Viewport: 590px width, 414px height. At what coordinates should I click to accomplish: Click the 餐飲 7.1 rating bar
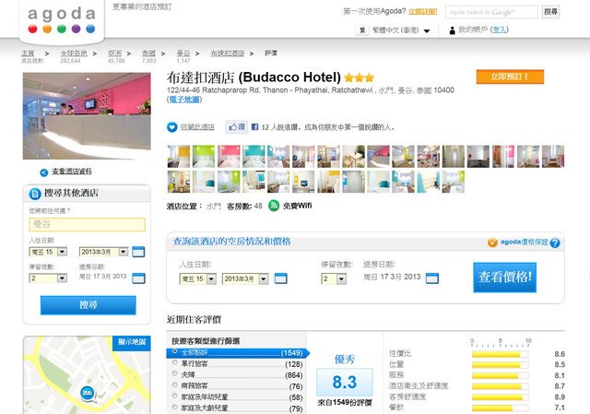point(500,408)
